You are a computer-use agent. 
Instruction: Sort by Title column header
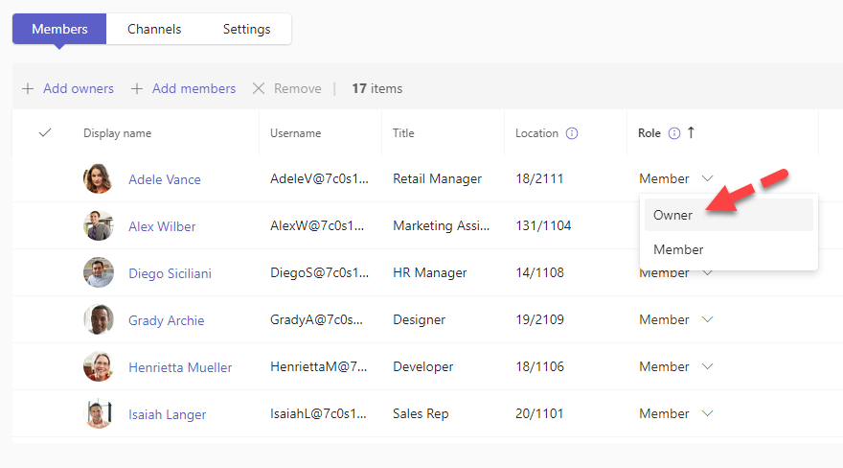403,133
